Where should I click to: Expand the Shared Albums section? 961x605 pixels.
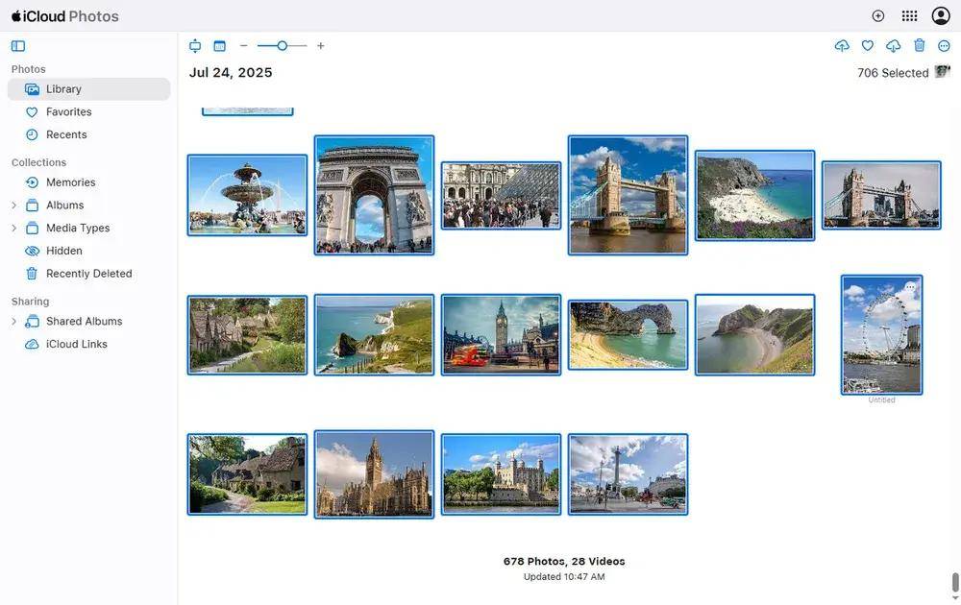[x=13, y=322]
